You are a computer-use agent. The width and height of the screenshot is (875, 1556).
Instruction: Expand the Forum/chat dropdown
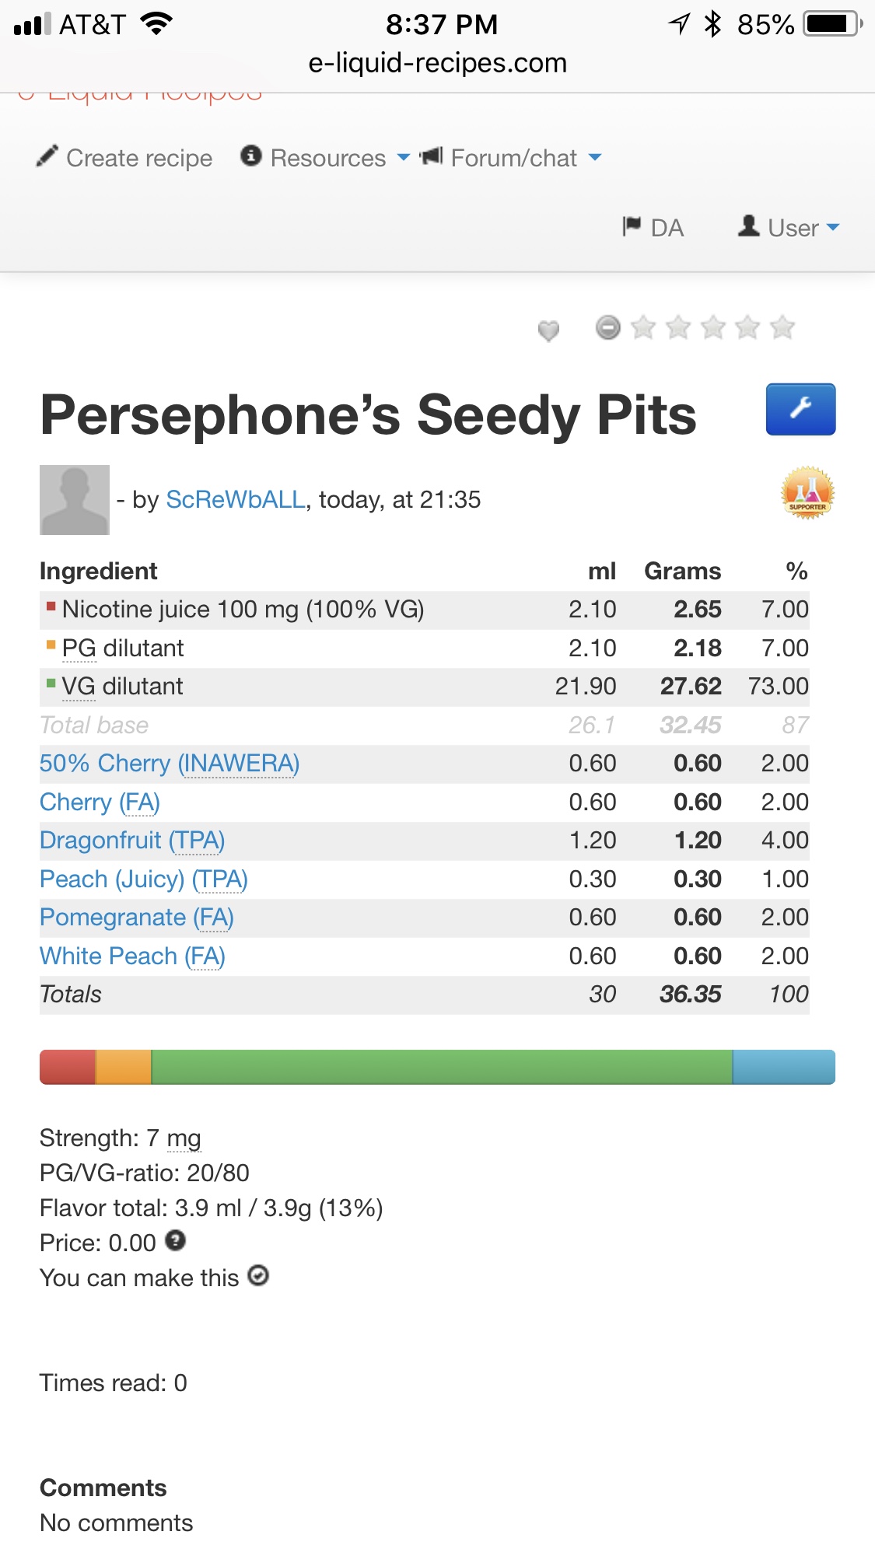[511, 158]
